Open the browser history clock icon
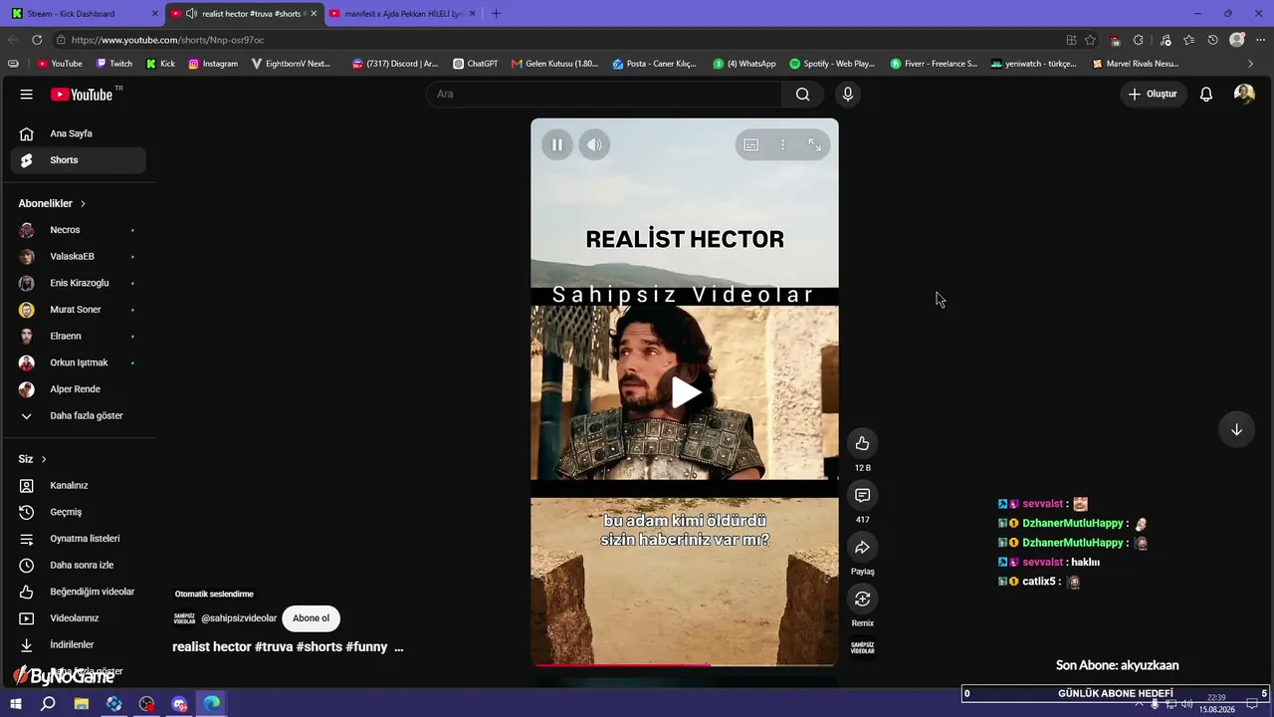Image resolution: width=1274 pixels, height=717 pixels. click(x=1212, y=40)
